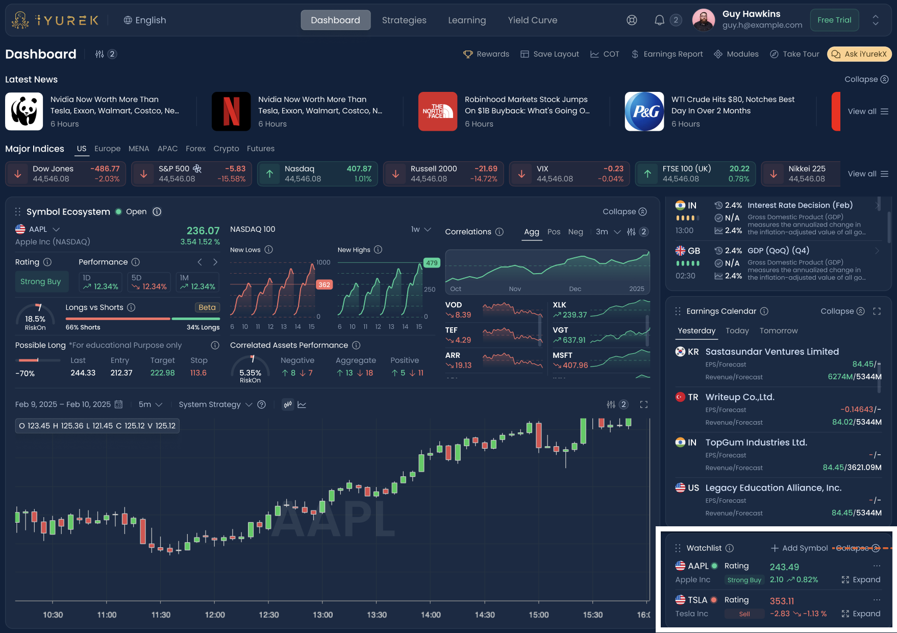Select the Crypto indices tab
Screen dimensions: 897x633
[226, 149]
